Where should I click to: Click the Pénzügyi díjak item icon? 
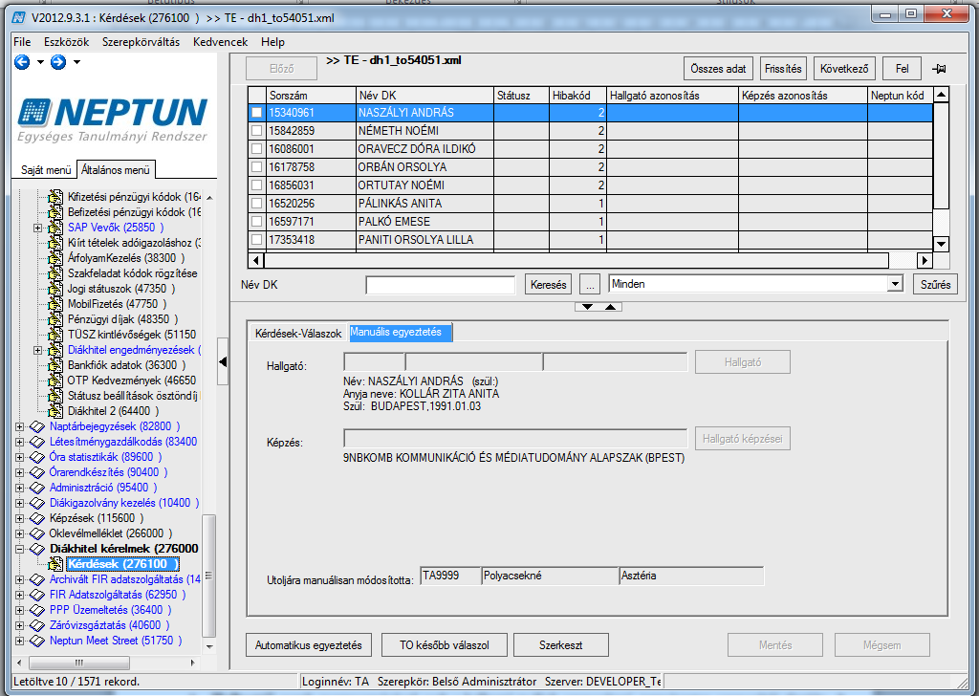(x=55, y=319)
